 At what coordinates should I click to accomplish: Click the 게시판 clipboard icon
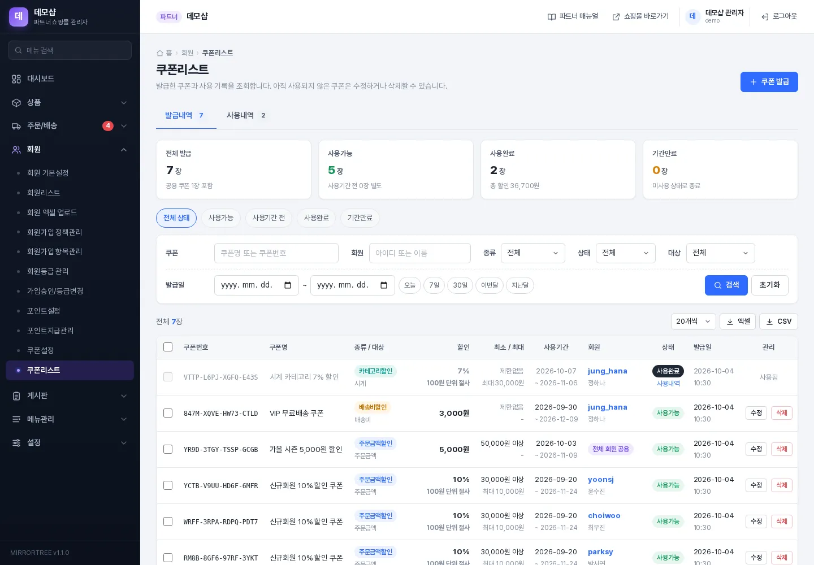(16, 396)
